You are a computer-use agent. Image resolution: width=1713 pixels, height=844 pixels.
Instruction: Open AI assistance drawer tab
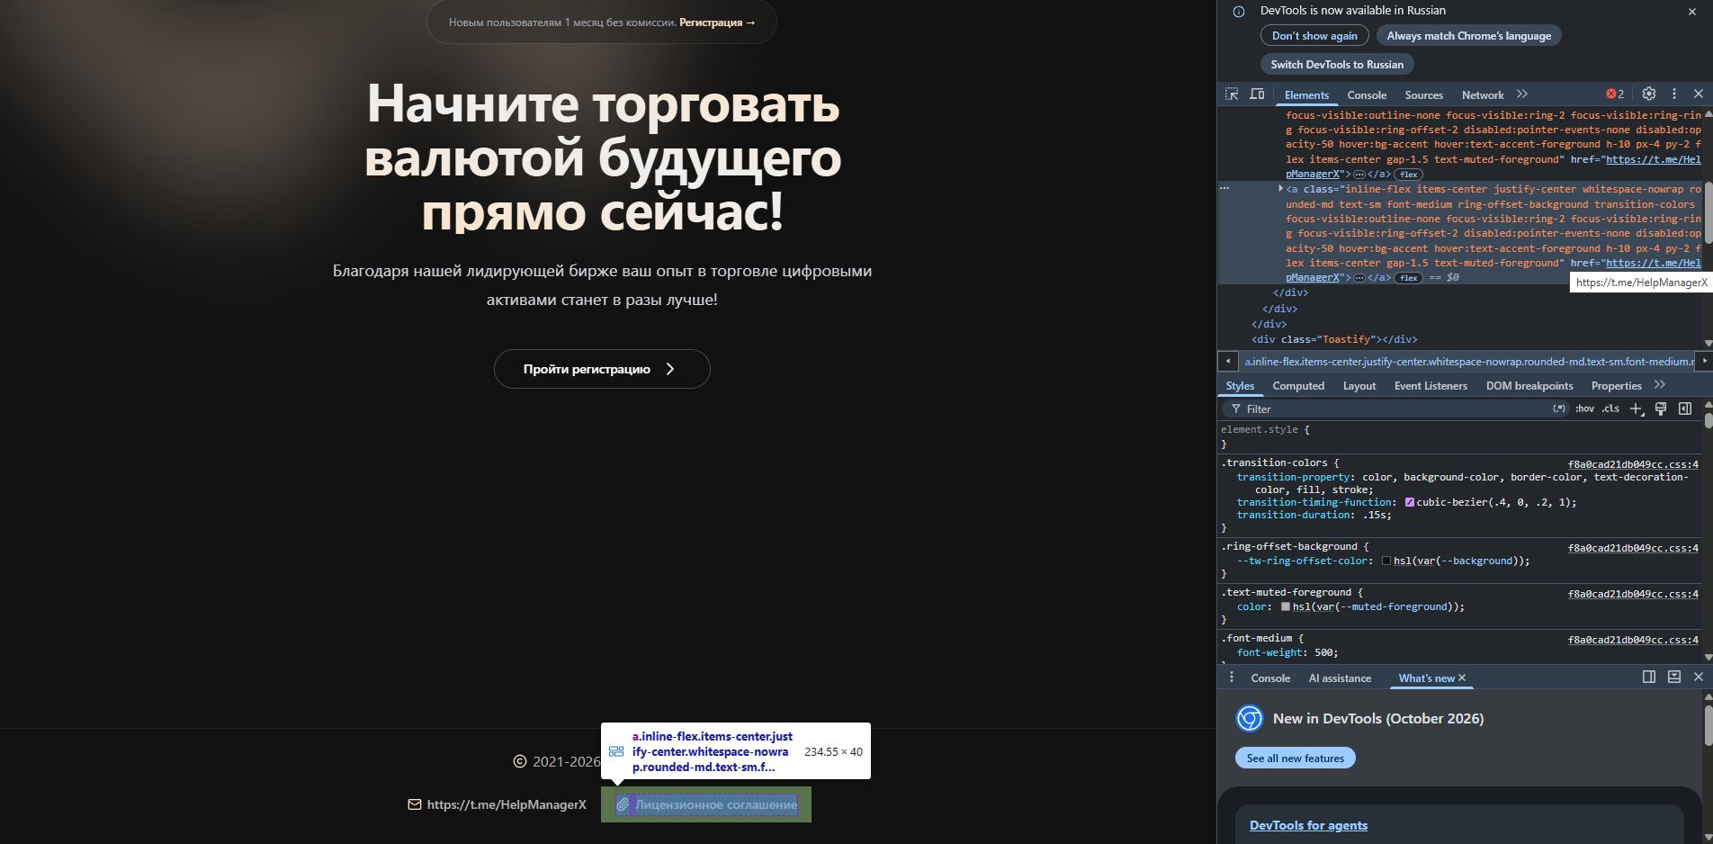point(1340,678)
